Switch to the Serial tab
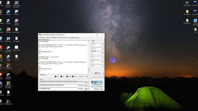Image resolution: width=198 pixels, height=111 pixels. [47, 38]
